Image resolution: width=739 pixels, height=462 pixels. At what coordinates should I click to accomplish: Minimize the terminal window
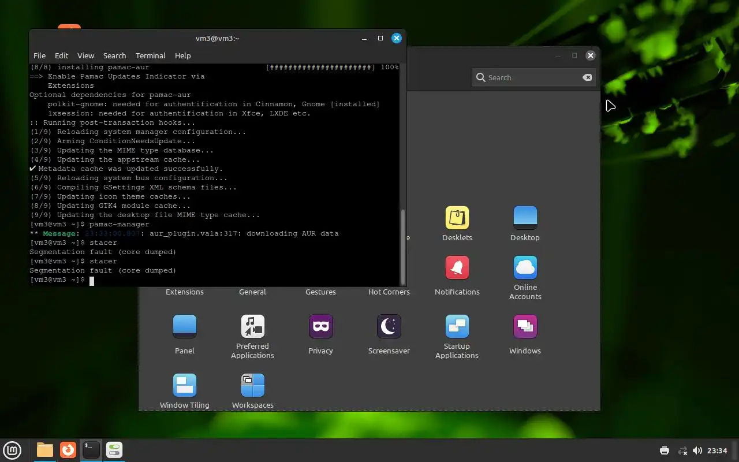pyautogui.click(x=364, y=38)
